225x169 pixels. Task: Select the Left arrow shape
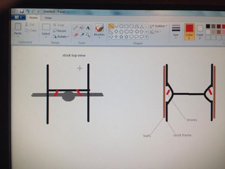137,32
